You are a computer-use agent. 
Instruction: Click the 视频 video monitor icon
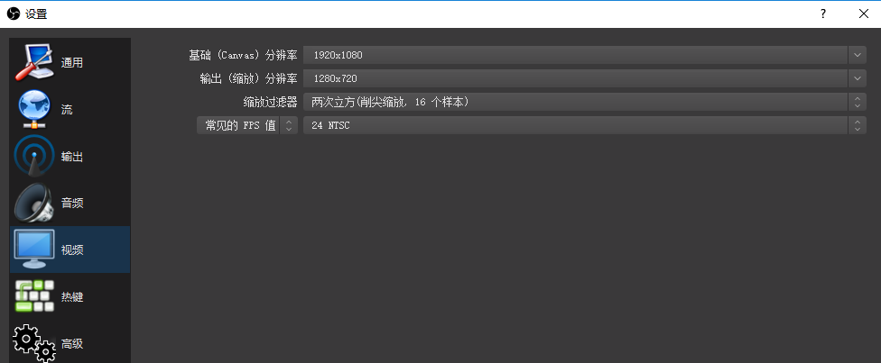[33, 250]
